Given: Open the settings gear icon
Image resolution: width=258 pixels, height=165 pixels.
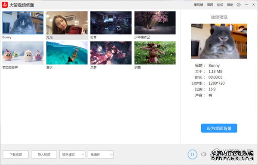Looking at the screenshot, I should click(x=239, y=5).
